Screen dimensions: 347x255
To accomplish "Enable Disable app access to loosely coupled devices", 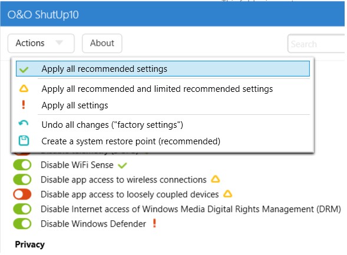I will [x=22, y=194].
